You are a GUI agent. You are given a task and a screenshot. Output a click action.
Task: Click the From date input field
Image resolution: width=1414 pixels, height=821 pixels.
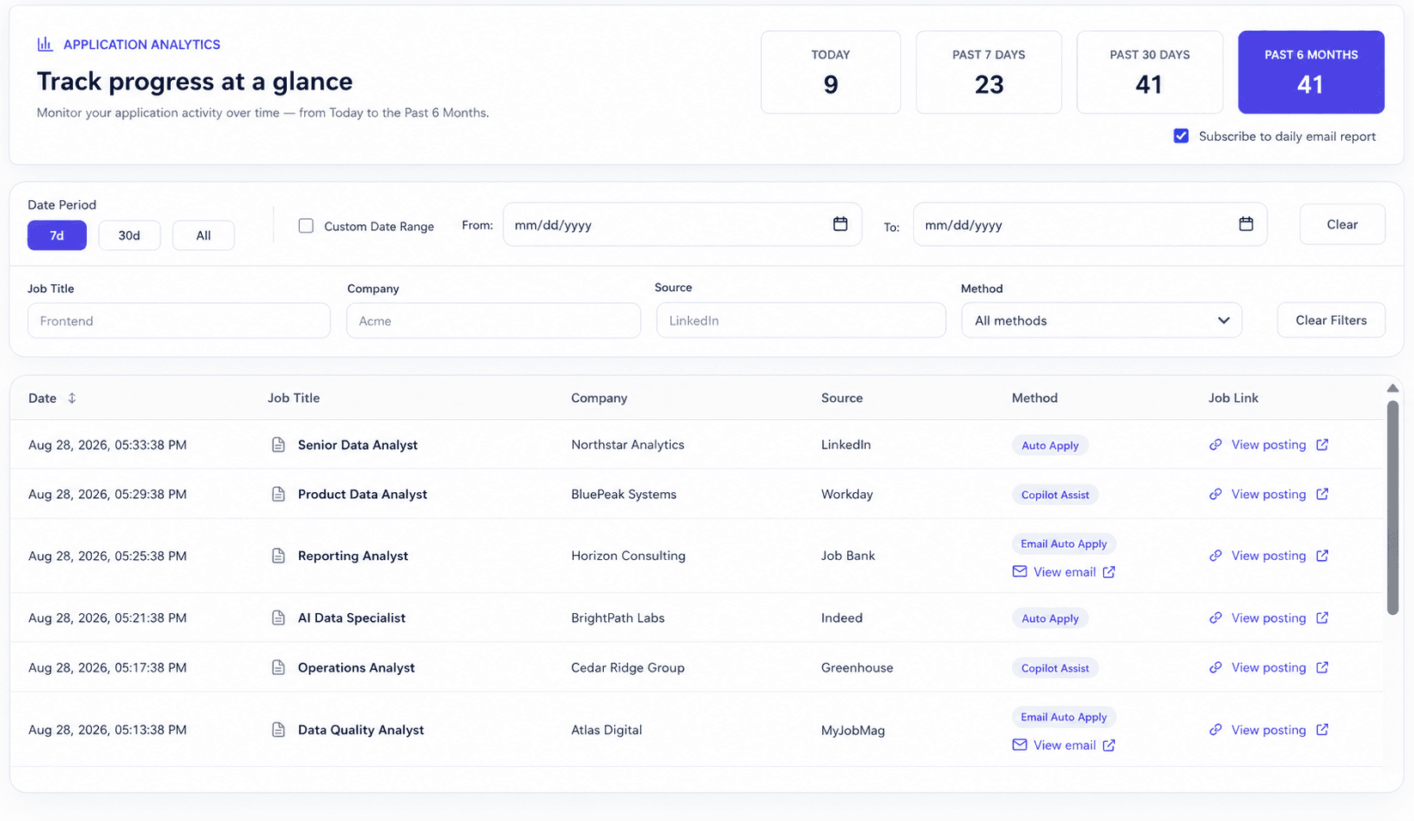(x=682, y=224)
